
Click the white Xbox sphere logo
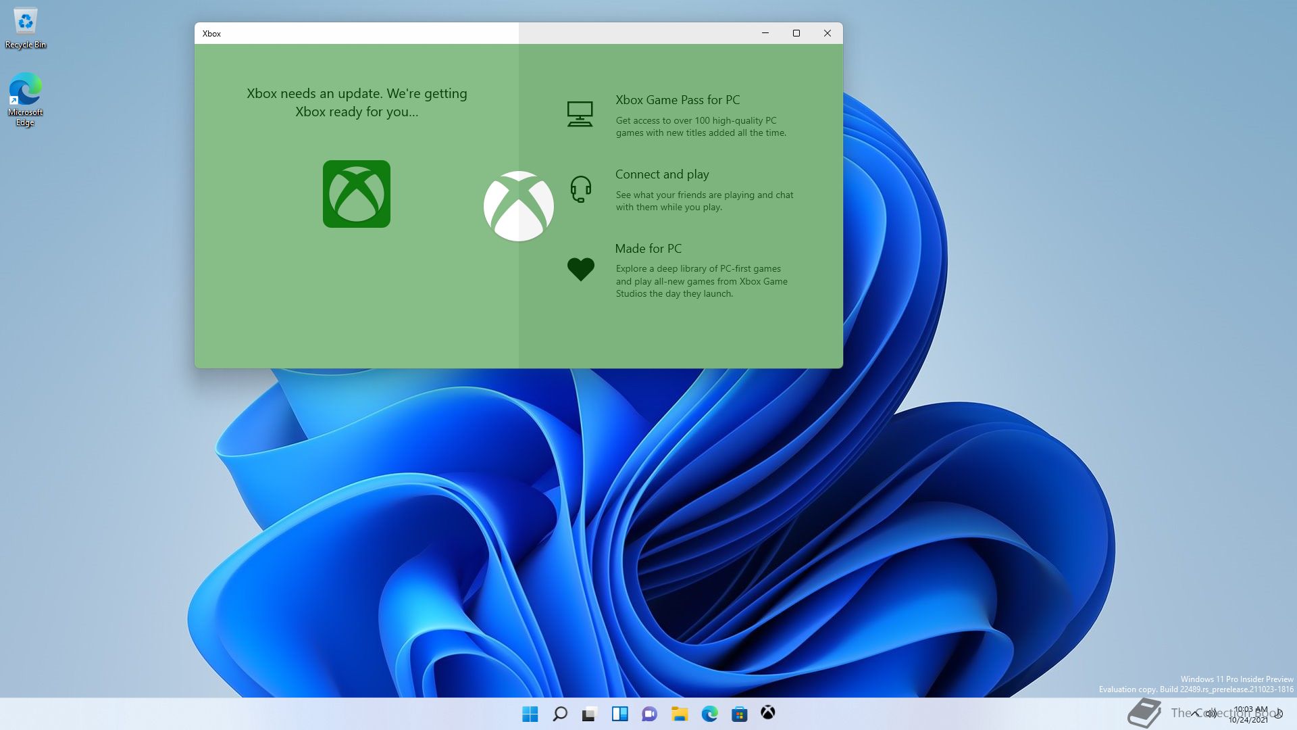(x=519, y=206)
